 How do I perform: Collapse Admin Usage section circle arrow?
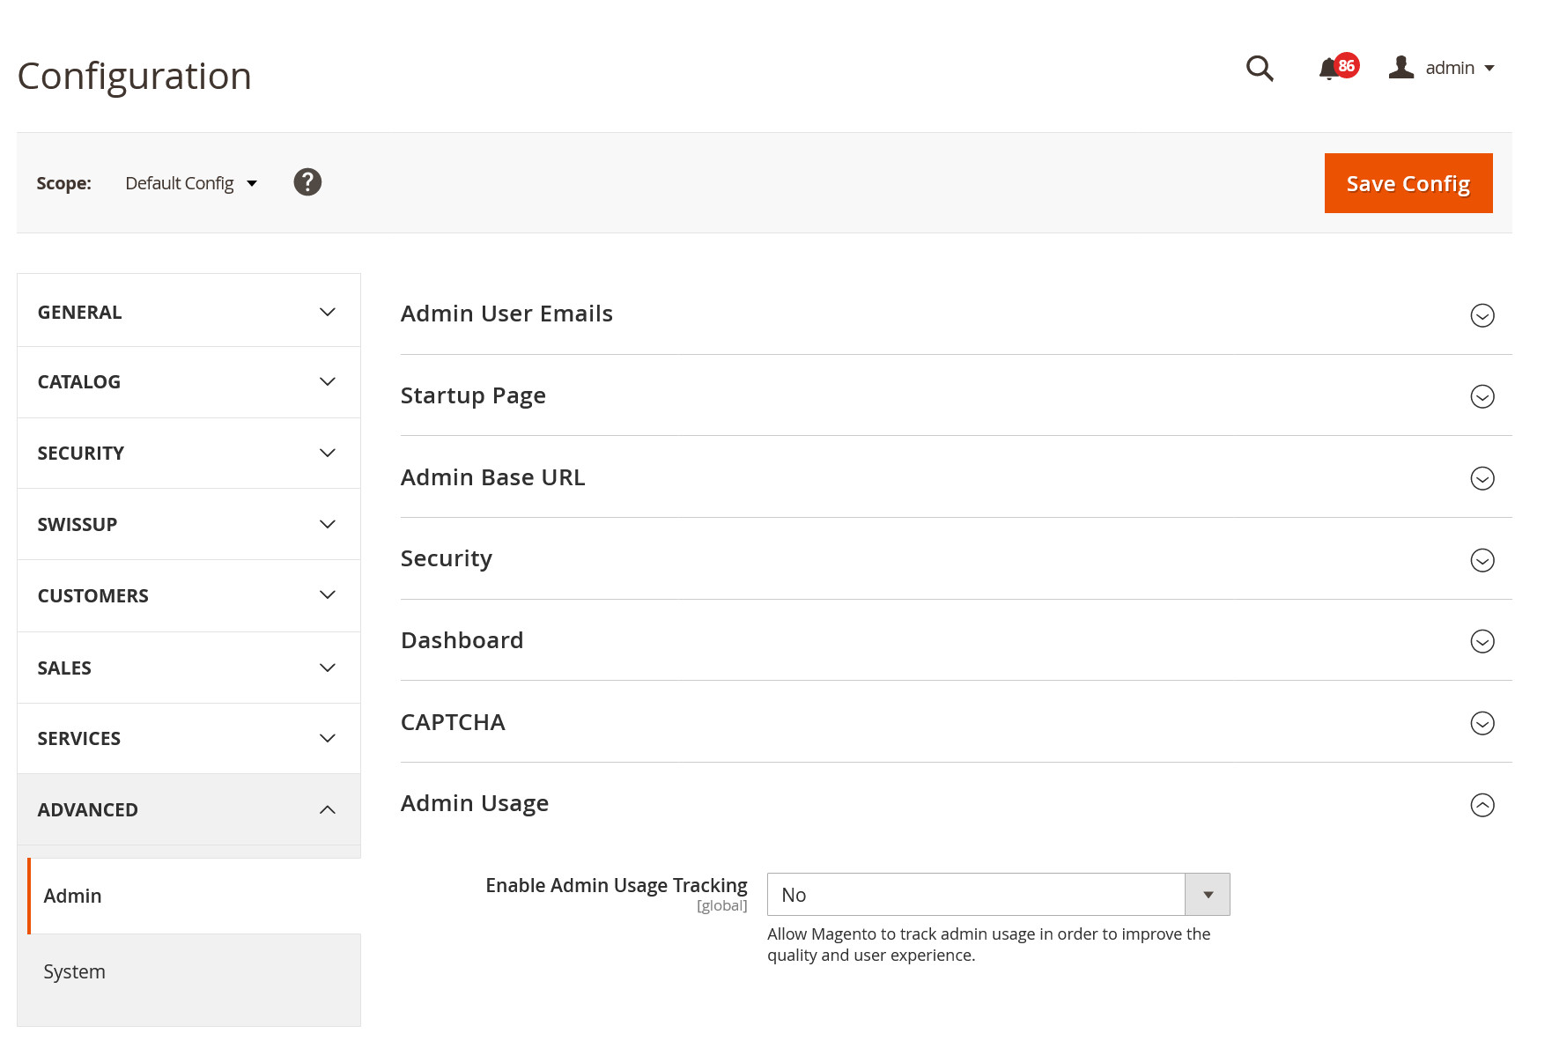pyautogui.click(x=1482, y=805)
